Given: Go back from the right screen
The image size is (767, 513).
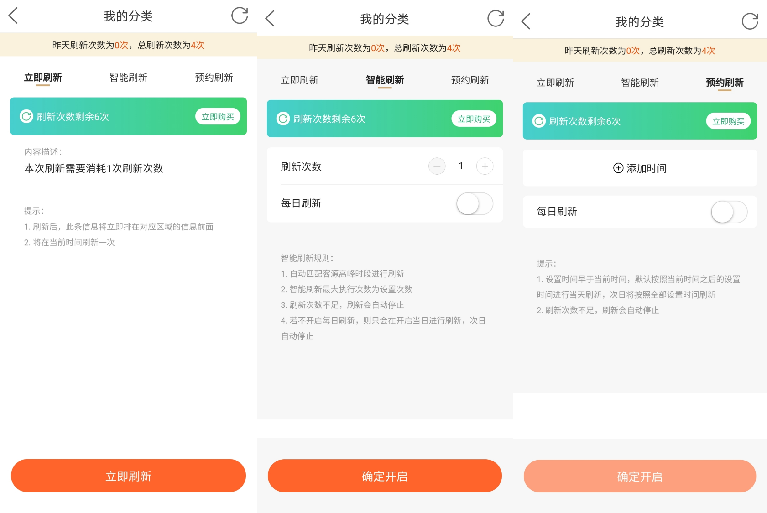Looking at the screenshot, I should 526,21.
